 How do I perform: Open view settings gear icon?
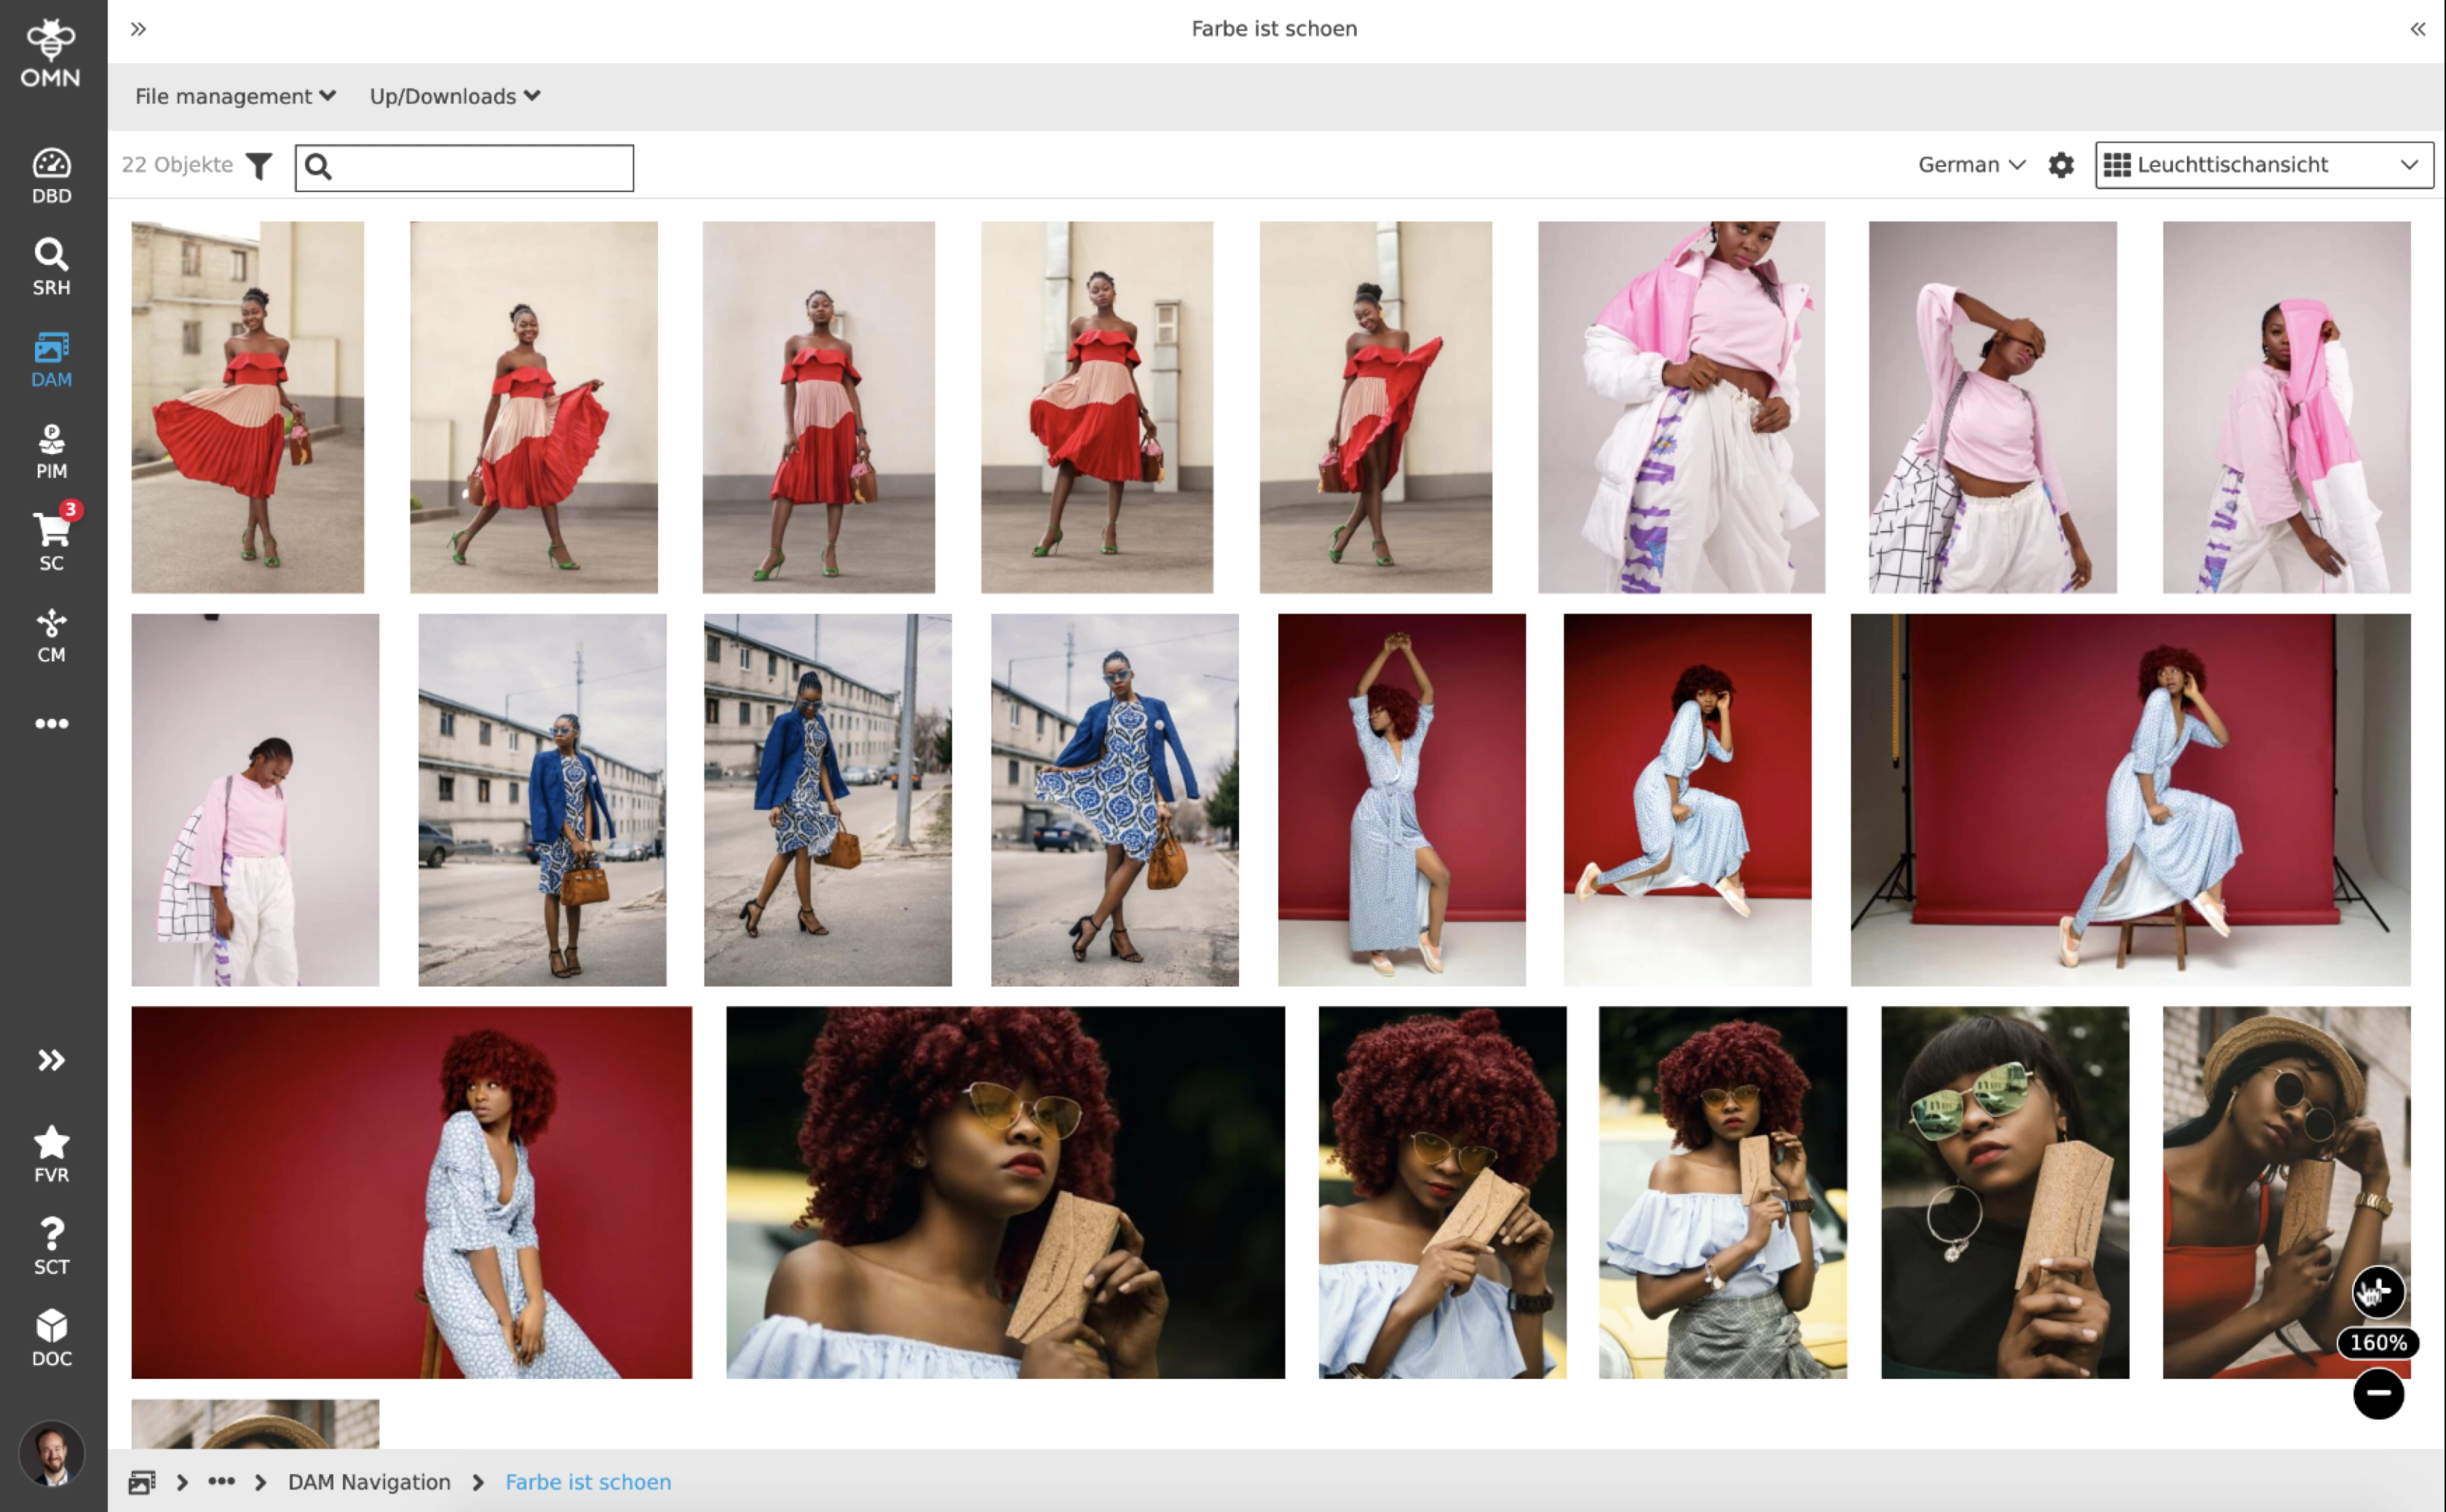click(x=2060, y=165)
